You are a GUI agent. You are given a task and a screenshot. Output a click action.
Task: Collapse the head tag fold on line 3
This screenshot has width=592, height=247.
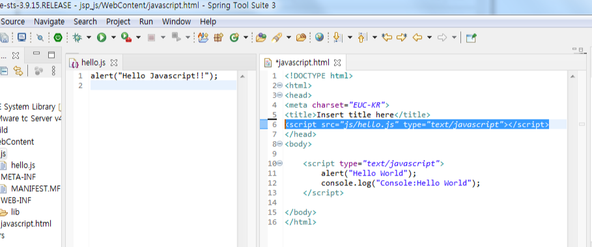click(280, 95)
